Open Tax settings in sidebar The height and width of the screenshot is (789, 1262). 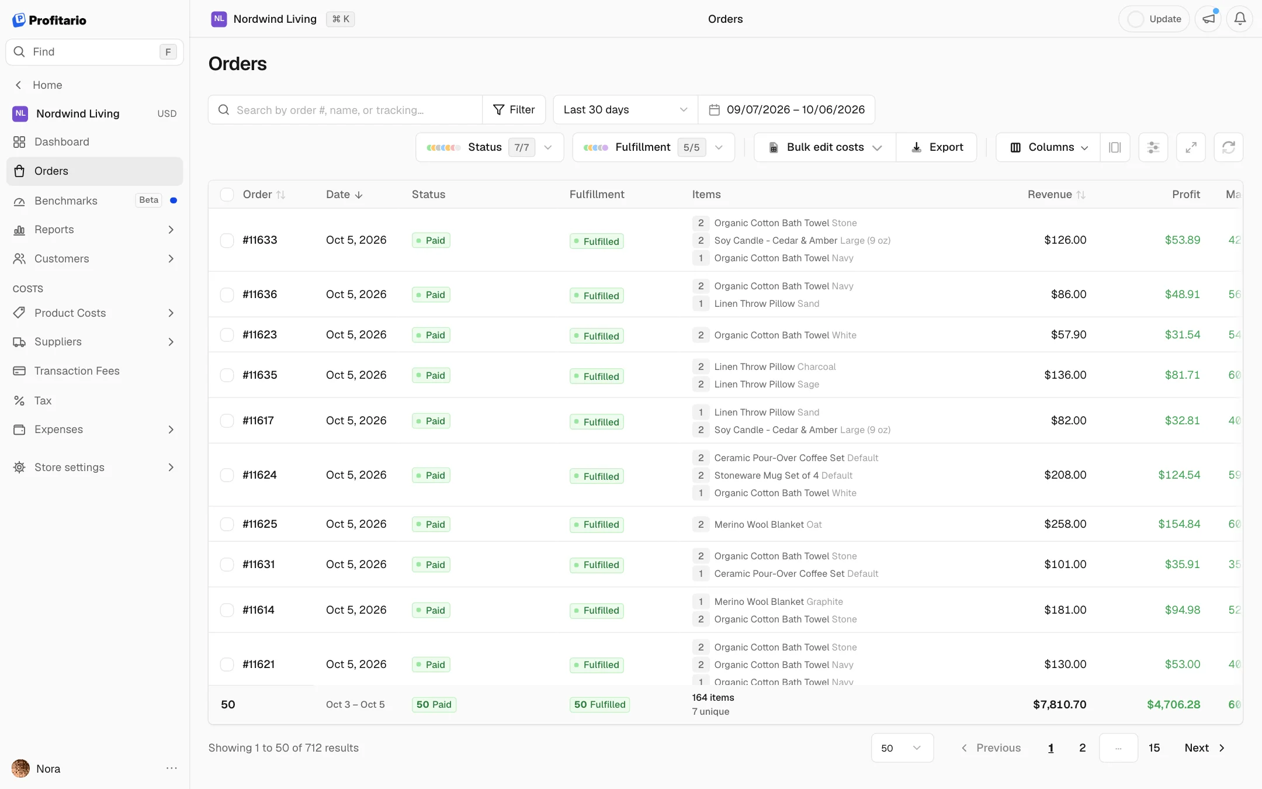[95, 400]
